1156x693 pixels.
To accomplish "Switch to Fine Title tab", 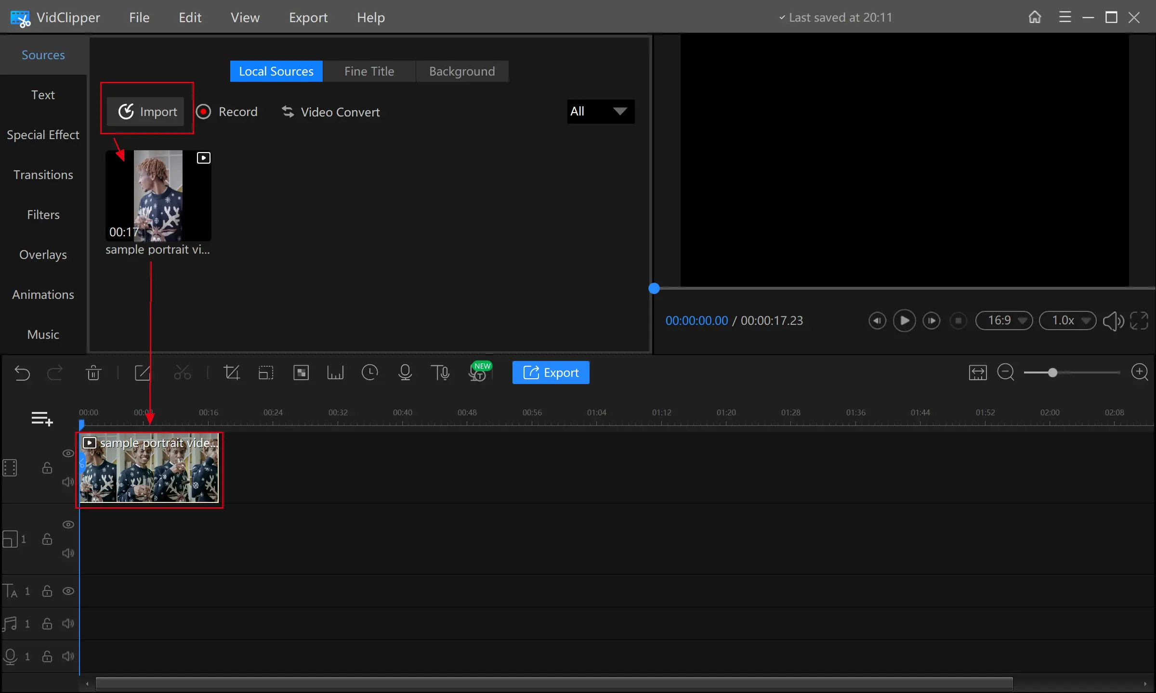I will 369,71.
